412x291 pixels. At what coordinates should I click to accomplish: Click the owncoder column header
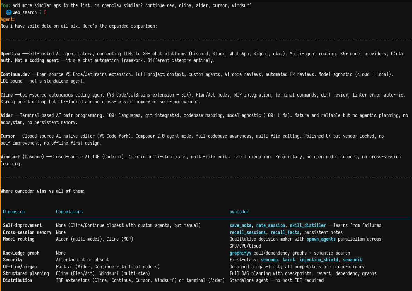coord(239,212)
